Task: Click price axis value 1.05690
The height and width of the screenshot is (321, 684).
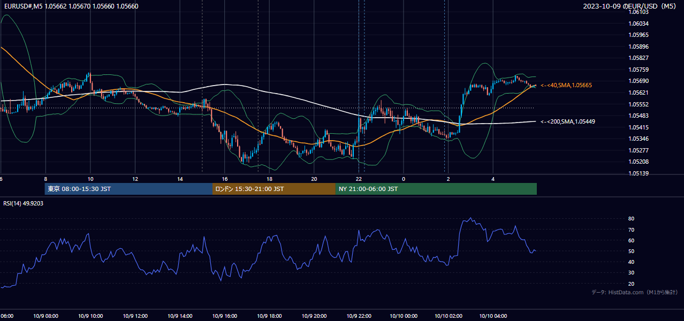Action: 639,81
